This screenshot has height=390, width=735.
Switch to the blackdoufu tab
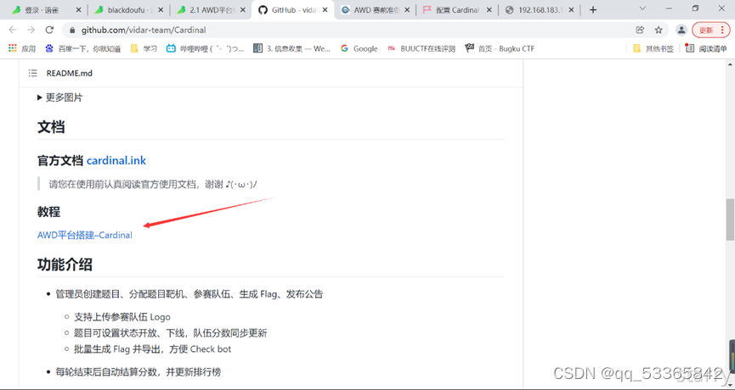click(123, 10)
